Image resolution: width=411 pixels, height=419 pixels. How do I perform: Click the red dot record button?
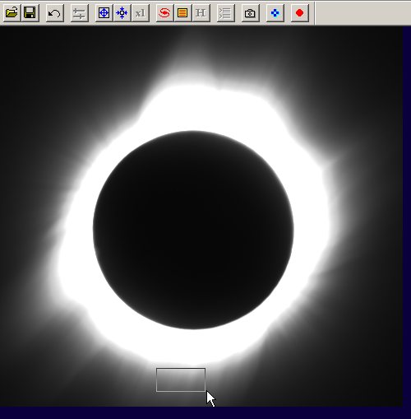coord(300,12)
